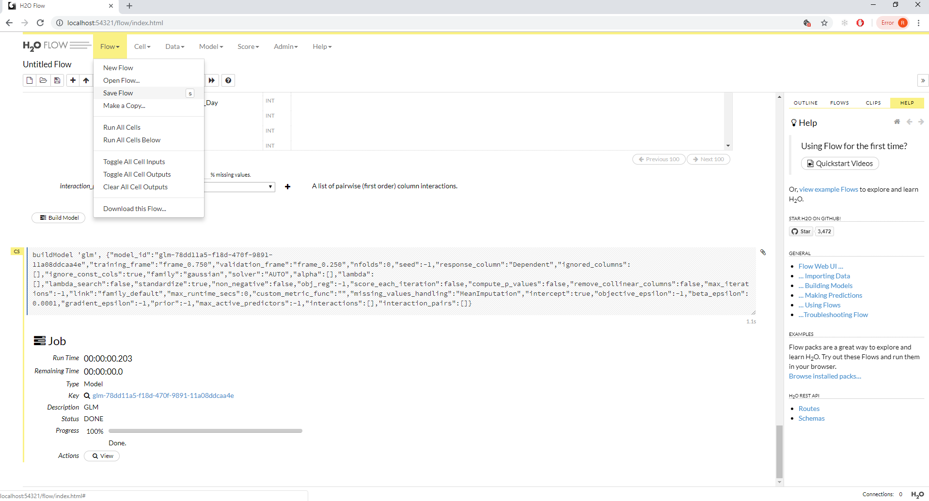Viewport: 929px width, 501px height.
Task: Open the Score menu
Action: pyautogui.click(x=248, y=46)
